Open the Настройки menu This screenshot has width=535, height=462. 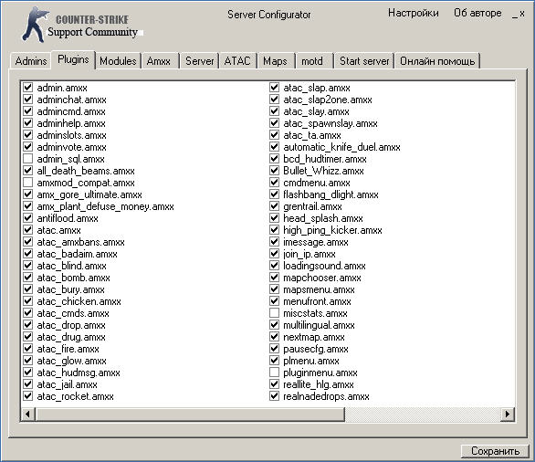(x=414, y=13)
